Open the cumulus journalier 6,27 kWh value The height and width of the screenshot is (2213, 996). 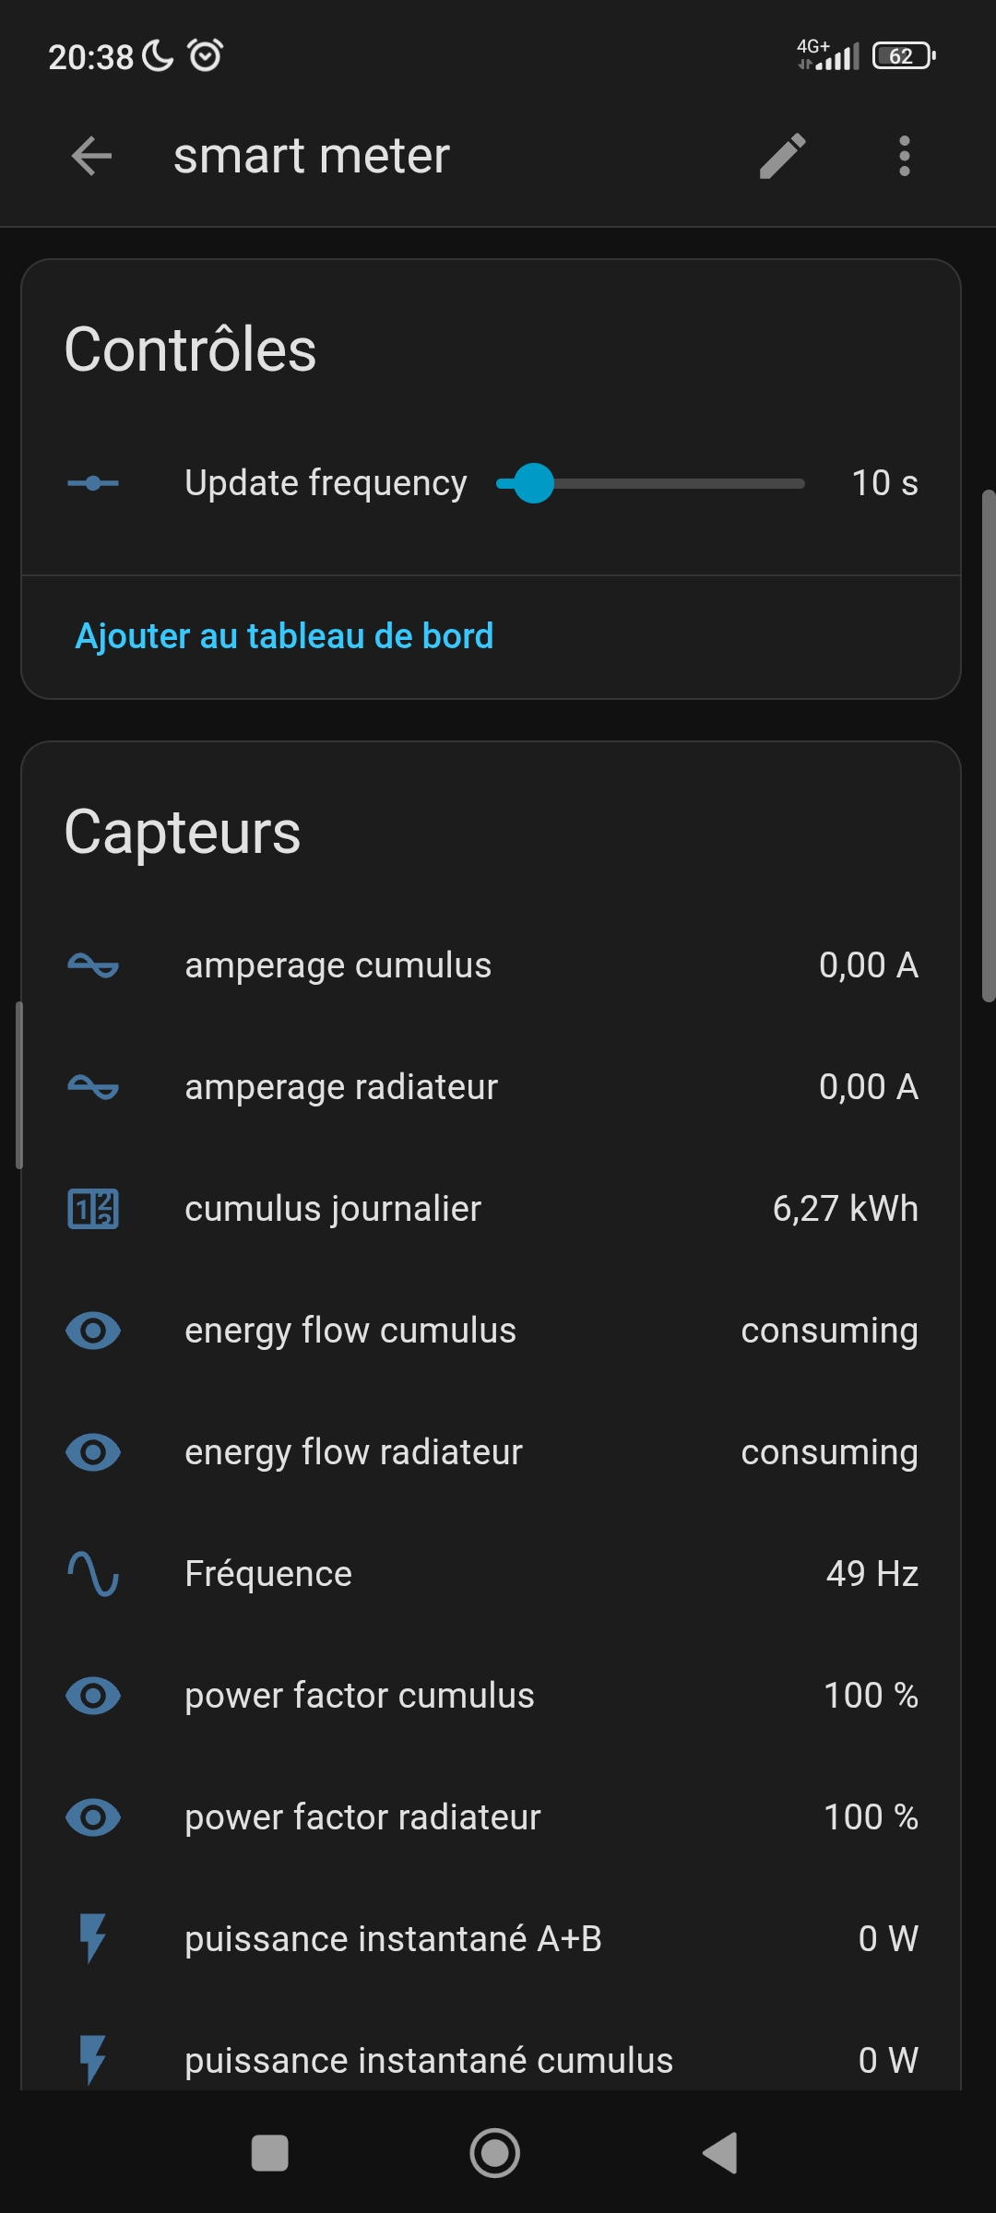[x=845, y=1209]
